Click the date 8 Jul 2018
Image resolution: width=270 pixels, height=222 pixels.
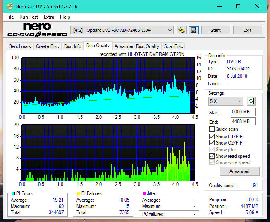click(237, 76)
